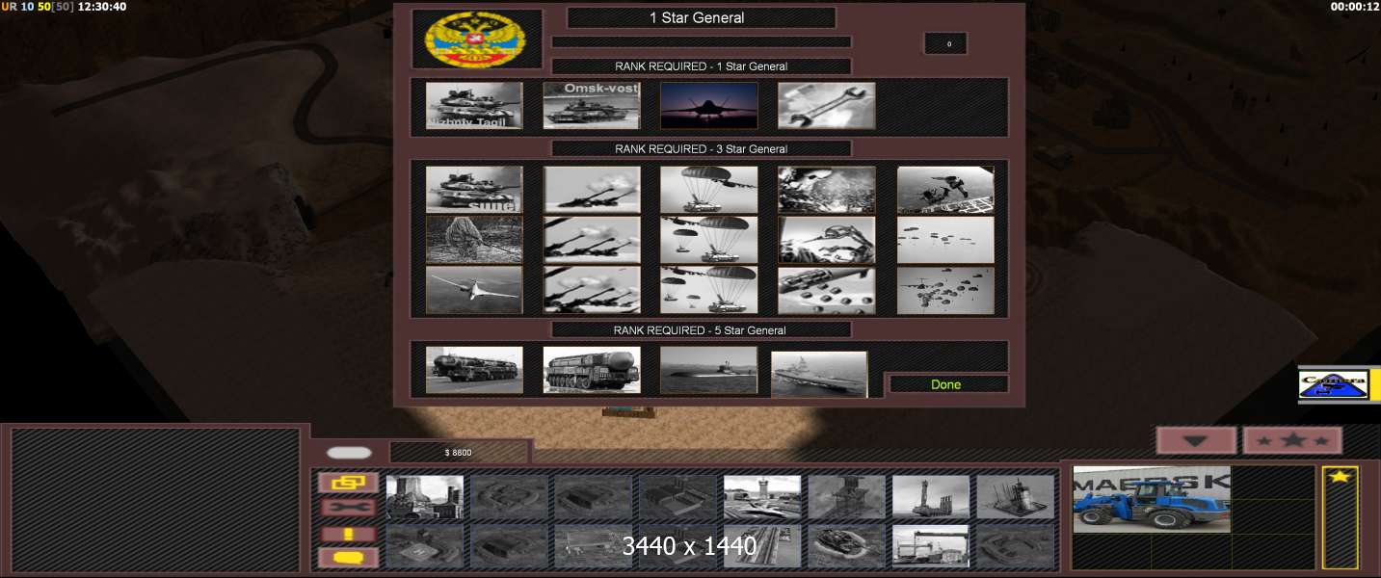The image size is (1381, 578).
Task: Build the airfield with parked jet
Action: coord(762,497)
